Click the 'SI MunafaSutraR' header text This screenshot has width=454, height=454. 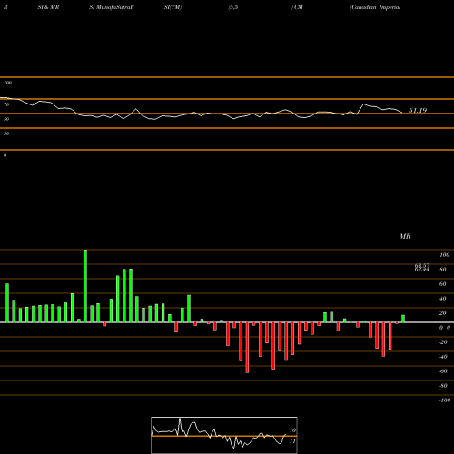[x=112, y=7]
